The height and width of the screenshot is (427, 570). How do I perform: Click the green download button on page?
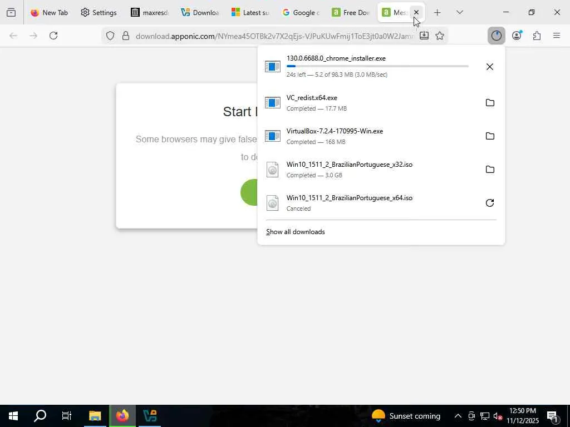click(x=249, y=192)
